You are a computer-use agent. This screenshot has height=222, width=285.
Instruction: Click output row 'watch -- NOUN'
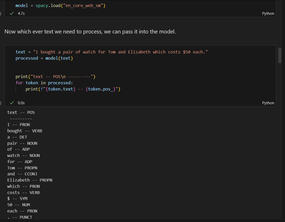tap(23, 156)
